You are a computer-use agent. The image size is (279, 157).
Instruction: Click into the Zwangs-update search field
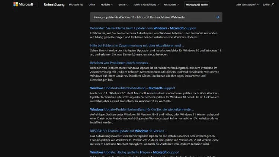pos(156,17)
